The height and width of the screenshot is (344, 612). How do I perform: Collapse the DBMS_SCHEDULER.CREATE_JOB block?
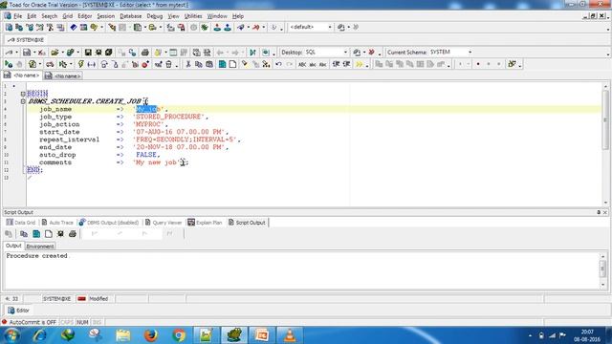[23, 101]
